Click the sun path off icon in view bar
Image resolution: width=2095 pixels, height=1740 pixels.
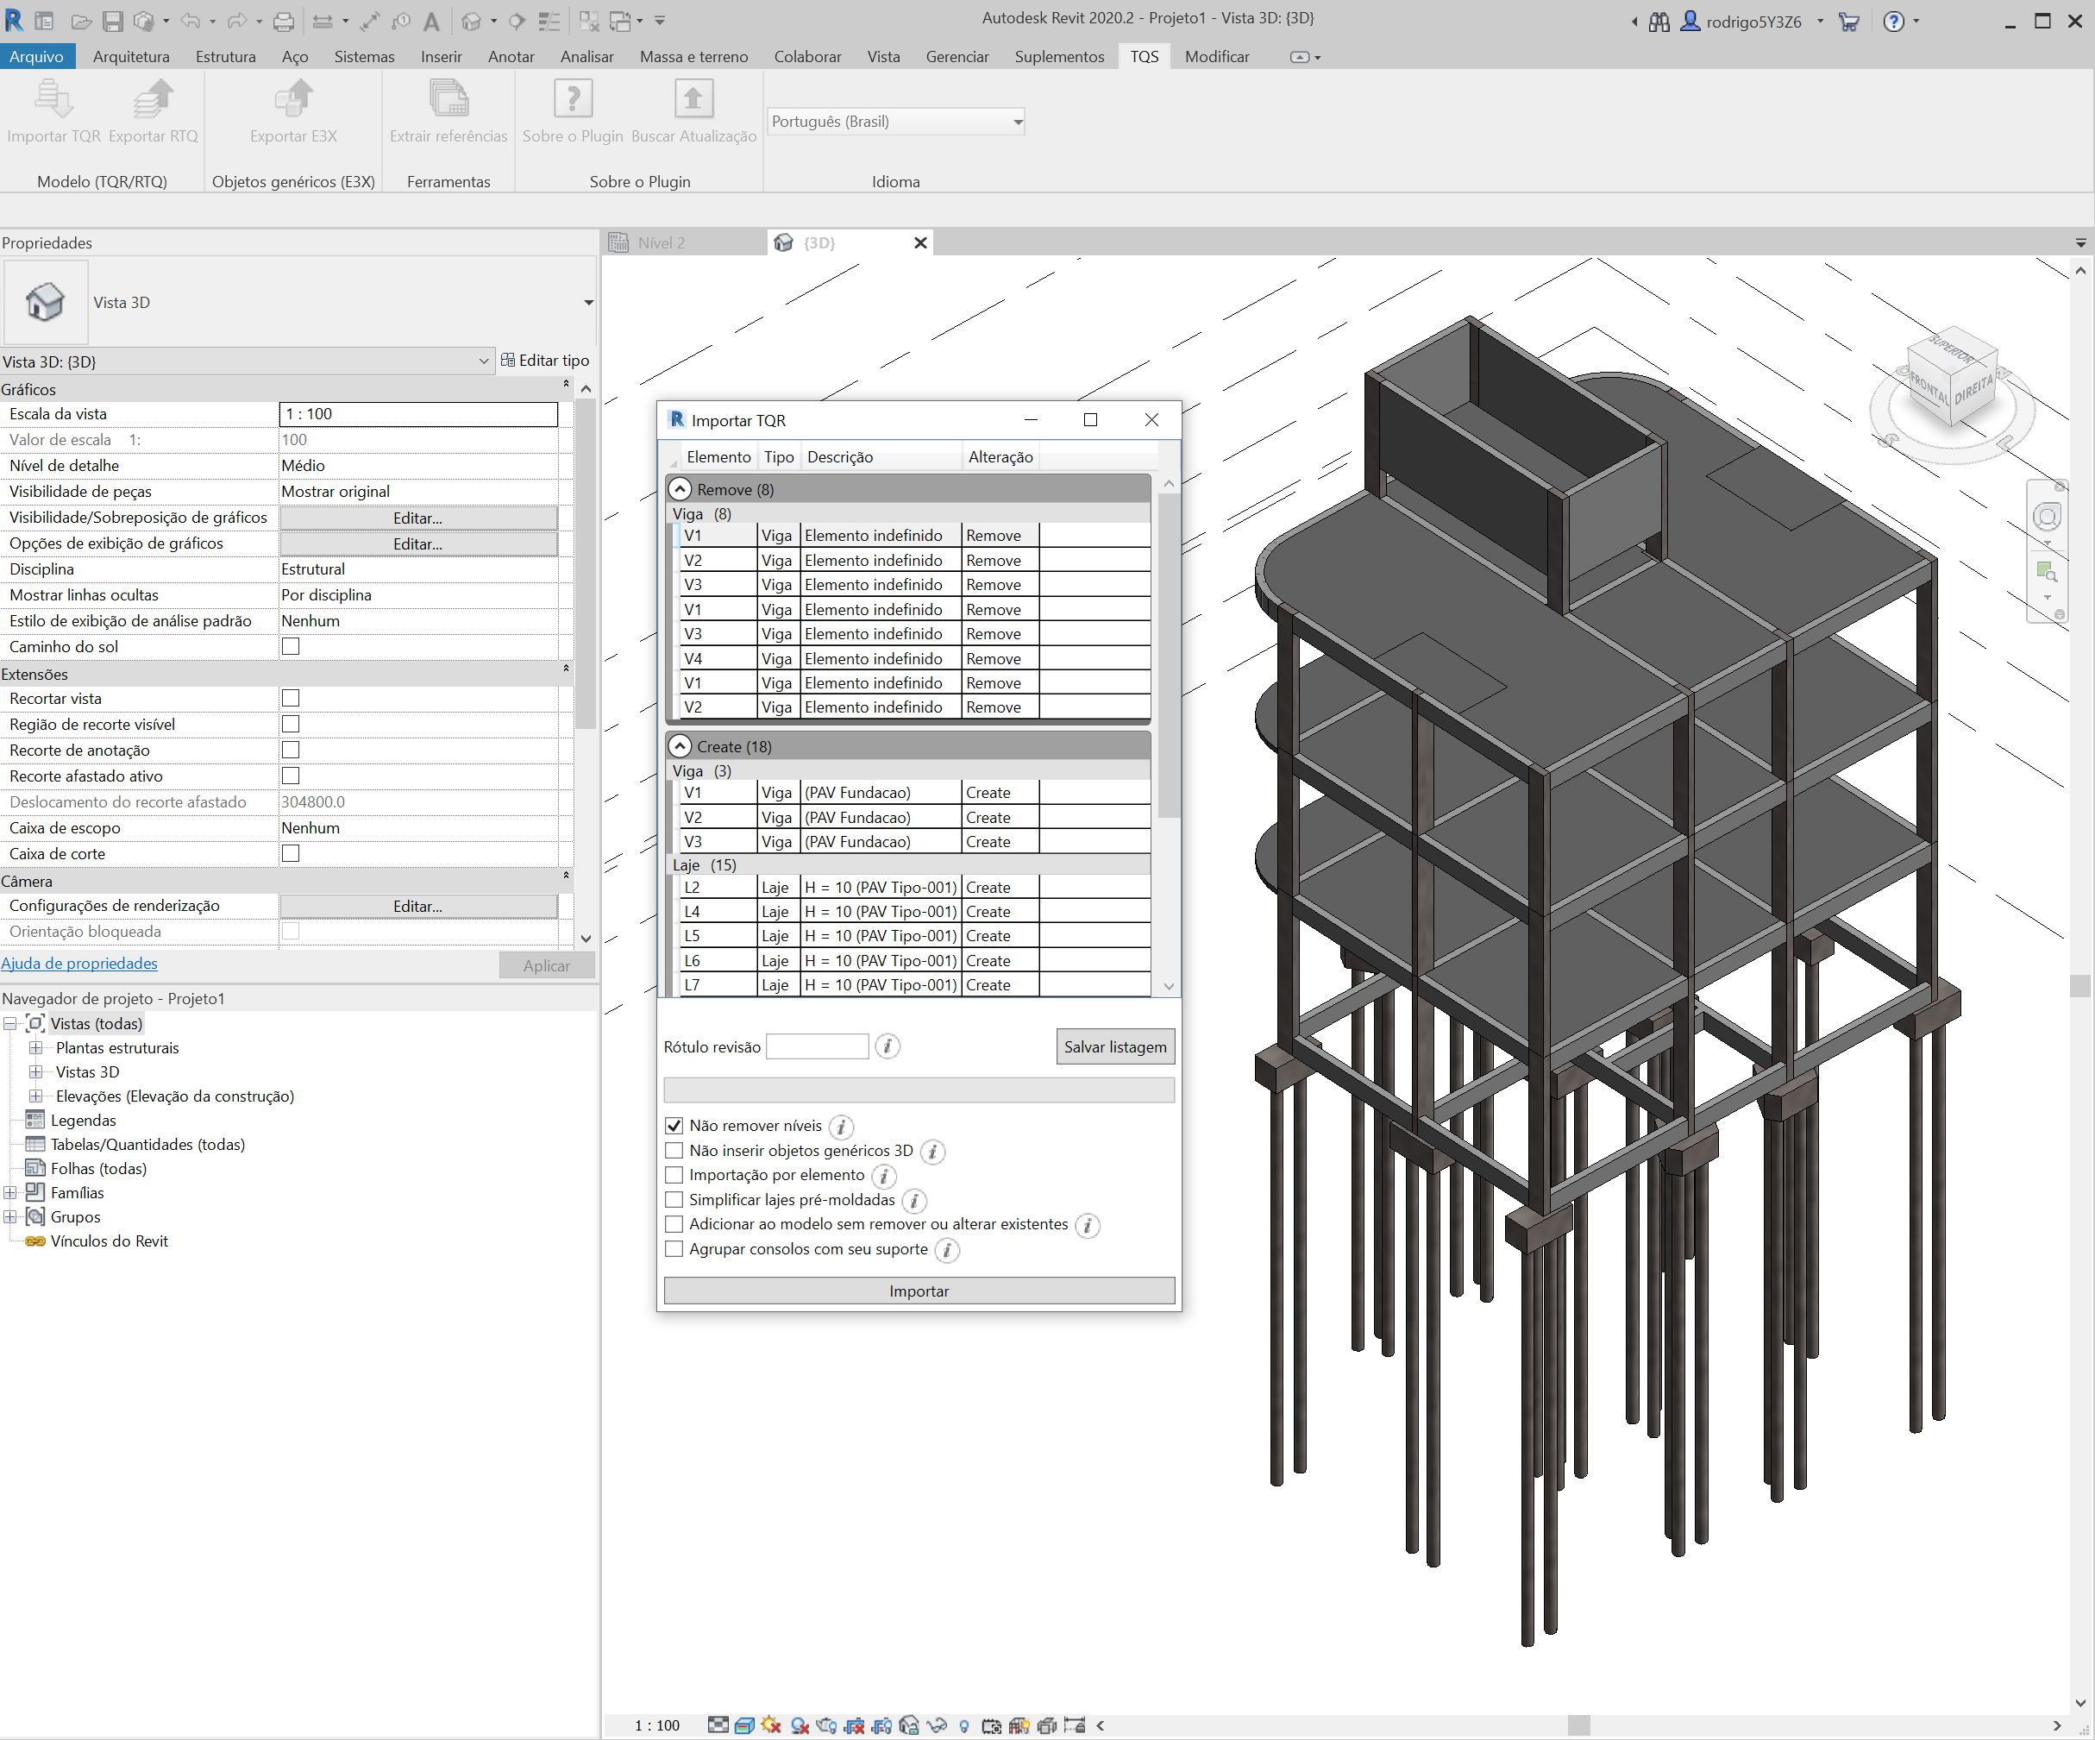click(771, 1725)
